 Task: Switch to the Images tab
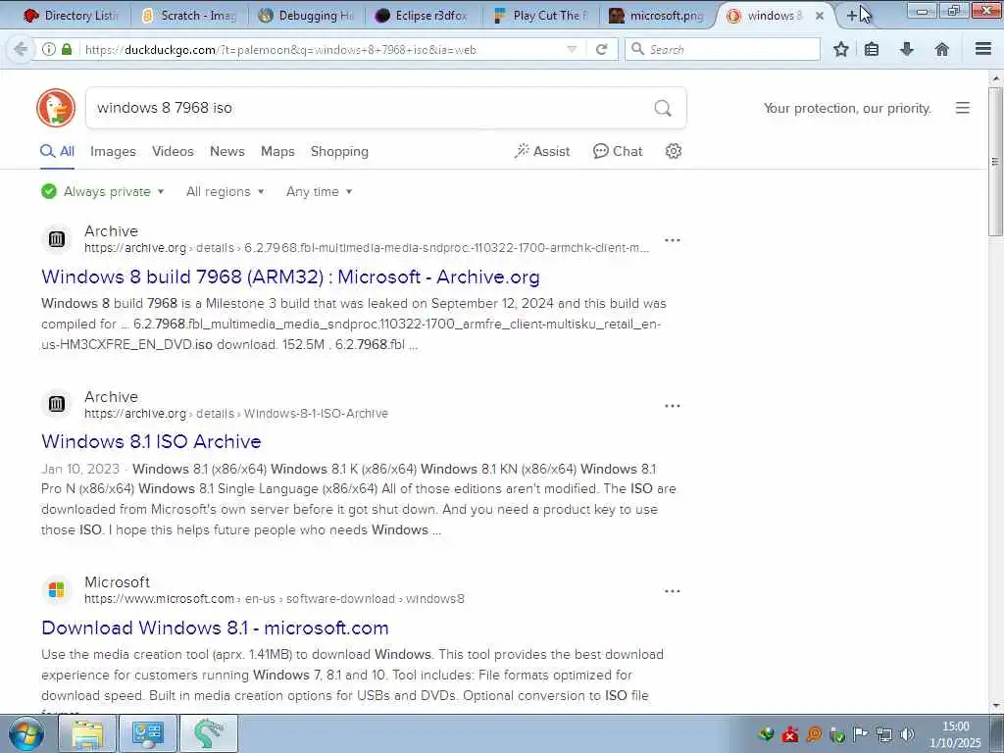(113, 151)
